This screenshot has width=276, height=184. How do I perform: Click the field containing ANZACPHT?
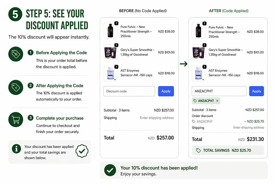coord(219,91)
